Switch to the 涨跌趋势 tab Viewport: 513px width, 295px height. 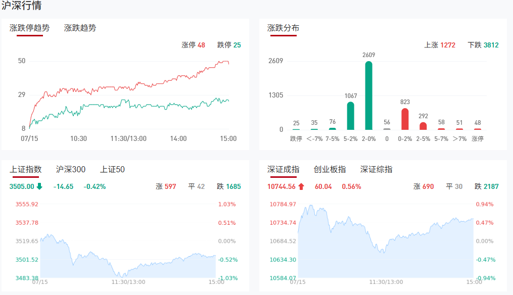point(80,28)
